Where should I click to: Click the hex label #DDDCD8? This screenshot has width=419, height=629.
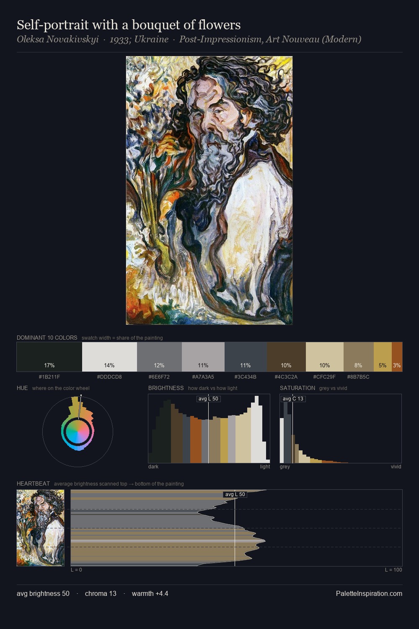point(109,377)
